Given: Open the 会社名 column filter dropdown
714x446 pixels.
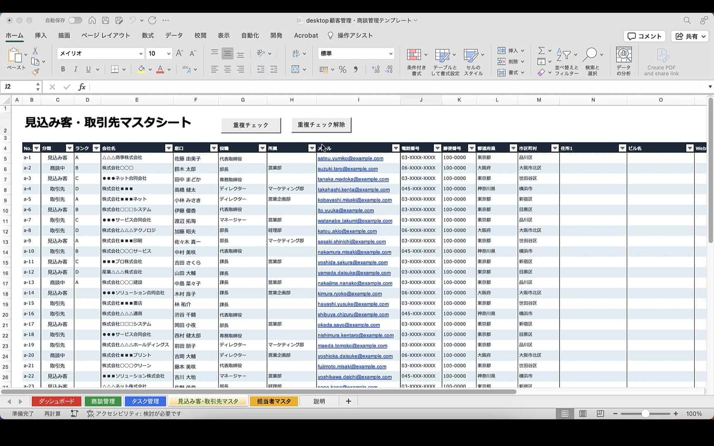Looking at the screenshot, I should coord(169,148).
